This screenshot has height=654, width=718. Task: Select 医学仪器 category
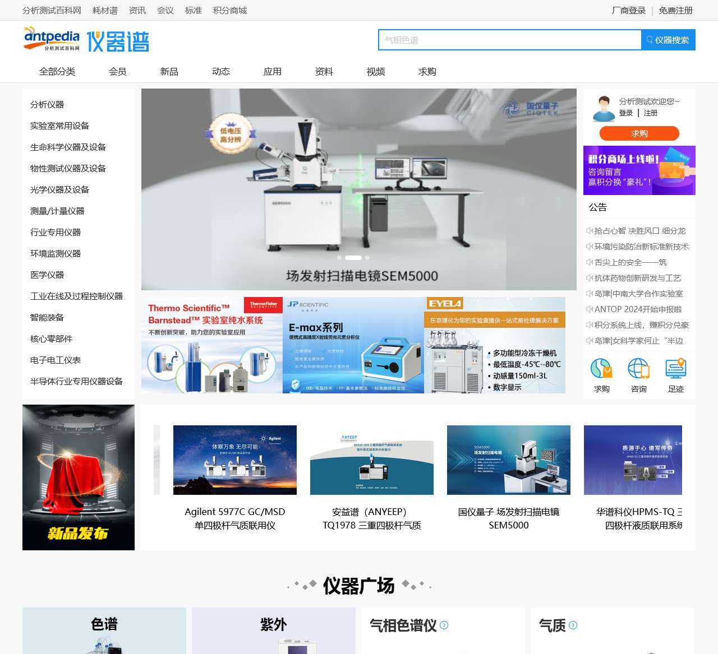tap(47, 275)
